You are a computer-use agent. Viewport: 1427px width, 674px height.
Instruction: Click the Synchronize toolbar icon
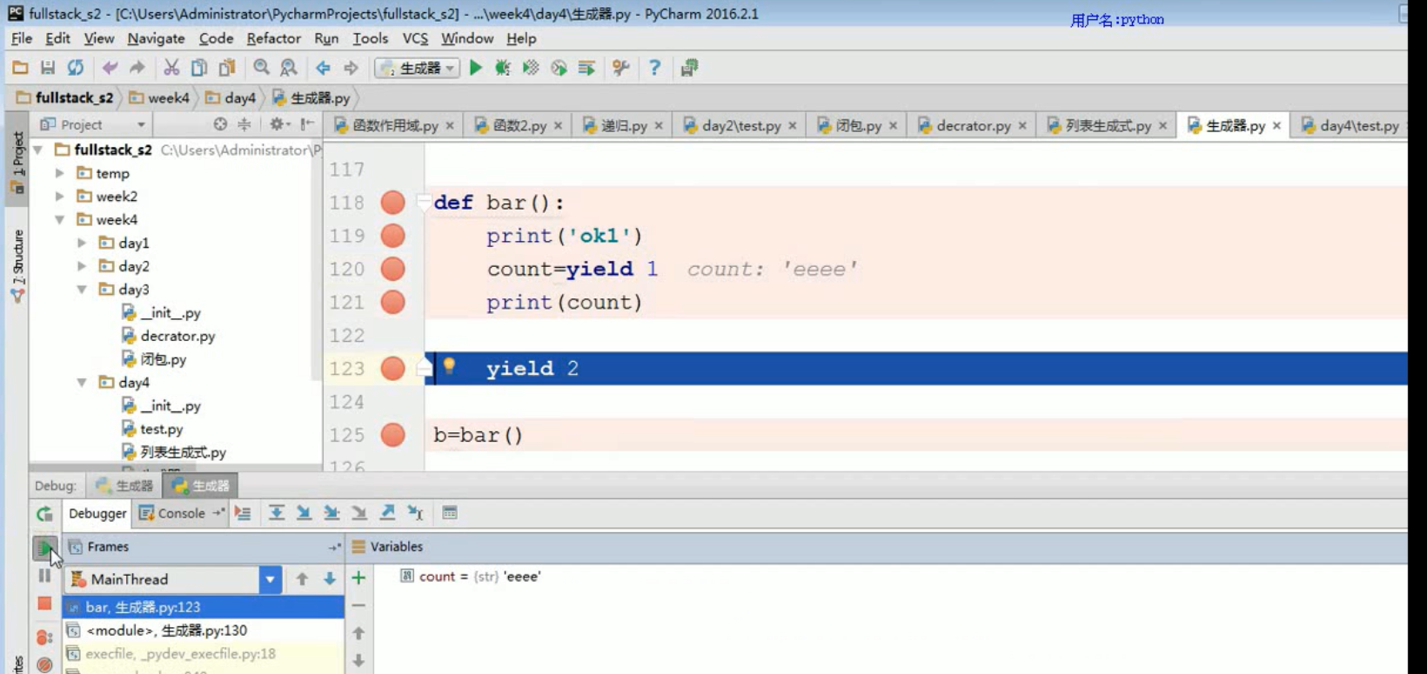tap(76, 68)
